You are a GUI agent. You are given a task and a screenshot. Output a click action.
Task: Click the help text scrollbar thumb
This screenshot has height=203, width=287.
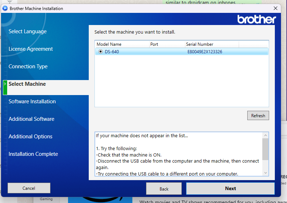tap(266, 149)
